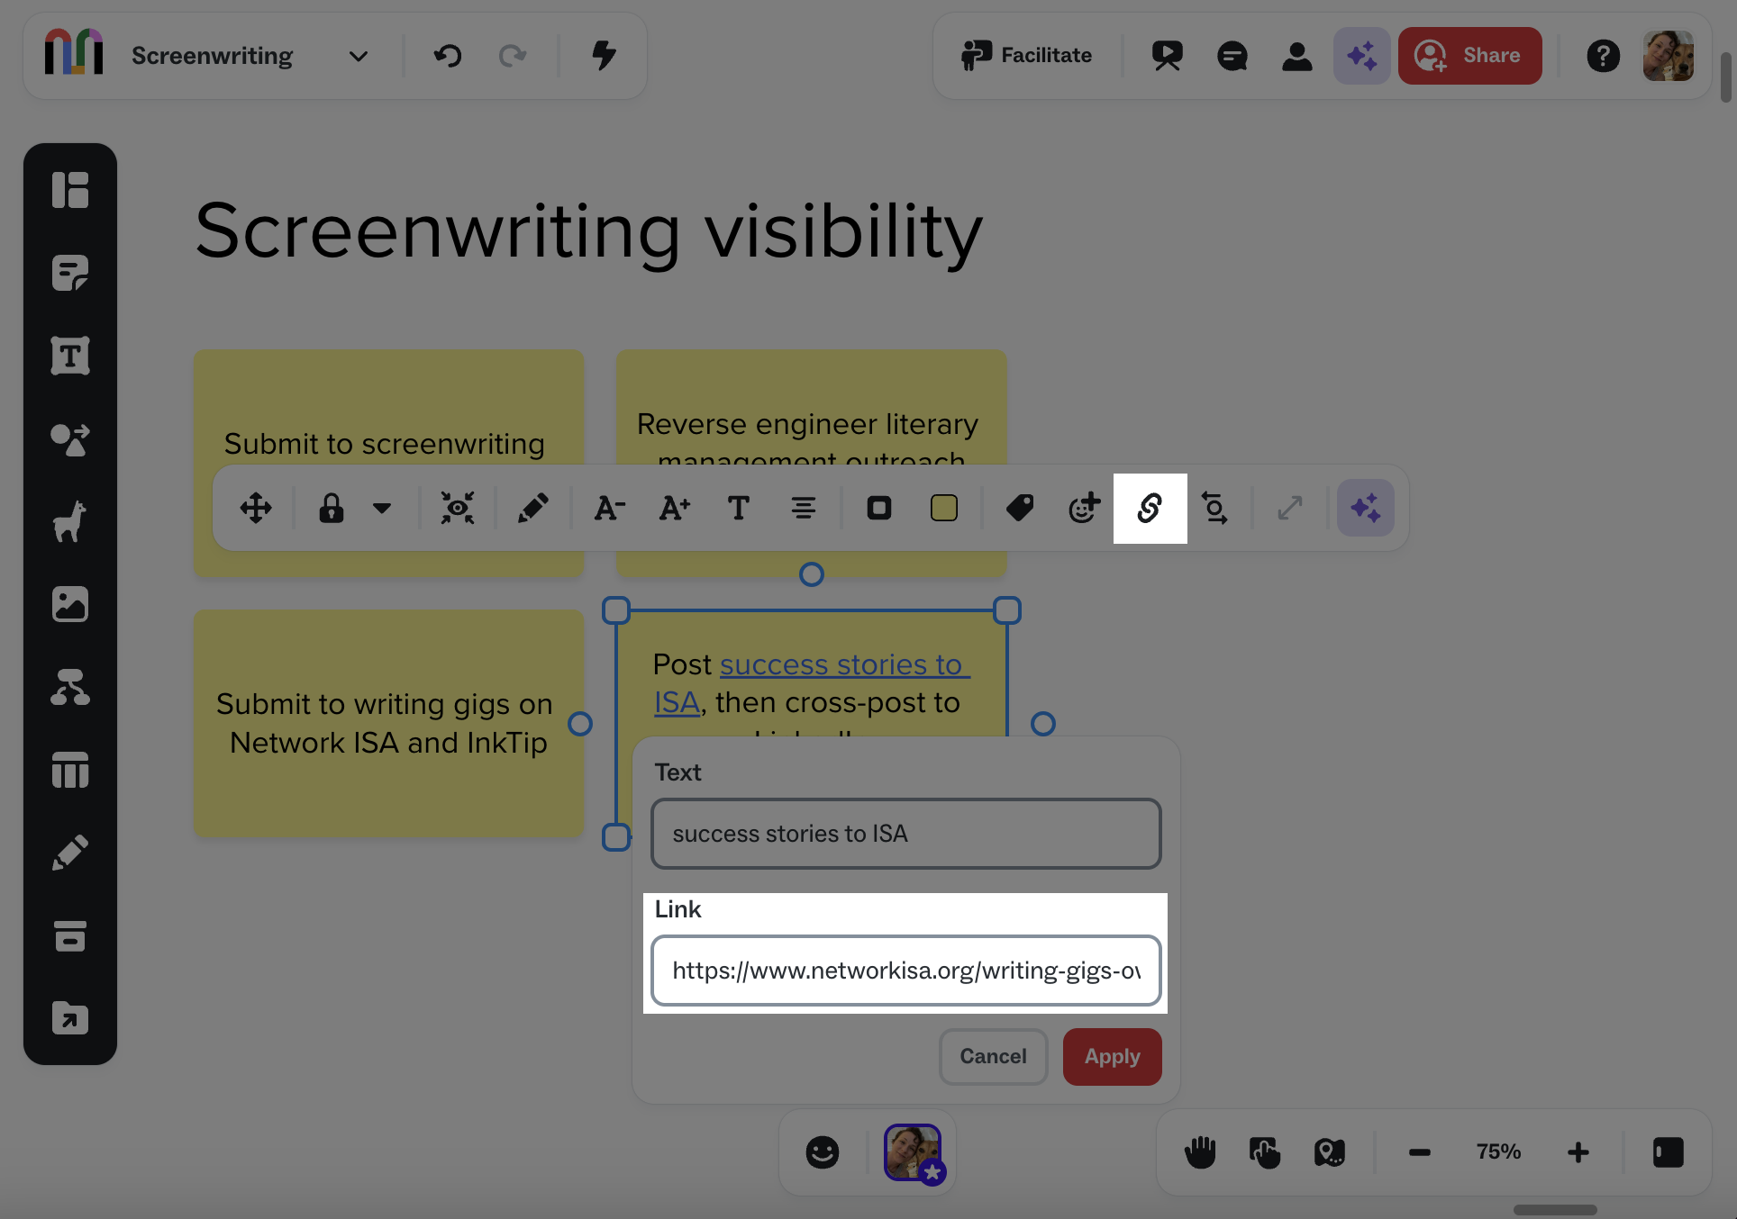Toggle the AI sparkles assistant
This screenshot has width=1737, height=1219.
click(x=1361, y=56)
